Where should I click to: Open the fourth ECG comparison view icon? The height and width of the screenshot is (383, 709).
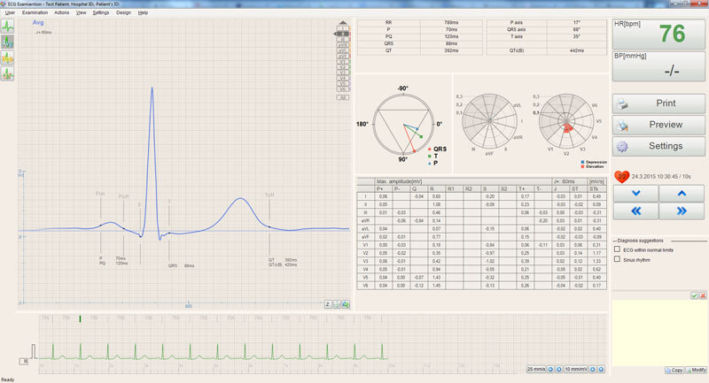pyautogui.click(x=7, y=73)
